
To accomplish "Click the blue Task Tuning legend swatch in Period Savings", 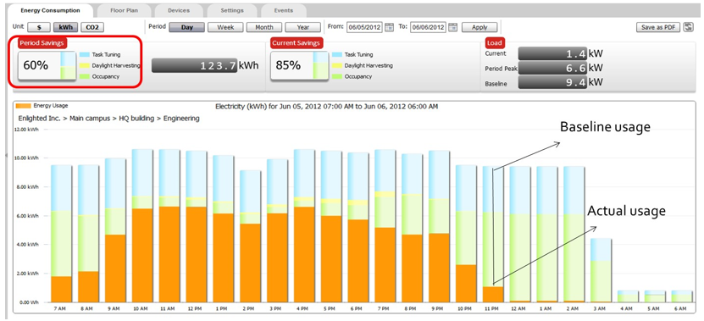I will (85, 55).
